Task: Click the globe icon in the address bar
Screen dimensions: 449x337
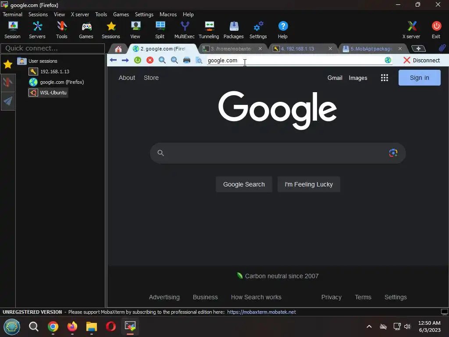Action: click(x=388, y=60)
